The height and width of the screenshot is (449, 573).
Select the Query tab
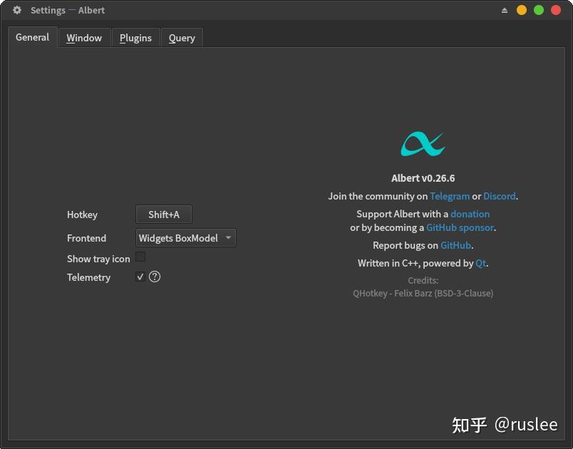(182, 37)
